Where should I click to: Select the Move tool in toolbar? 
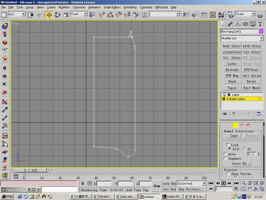[x=49, y=15]
